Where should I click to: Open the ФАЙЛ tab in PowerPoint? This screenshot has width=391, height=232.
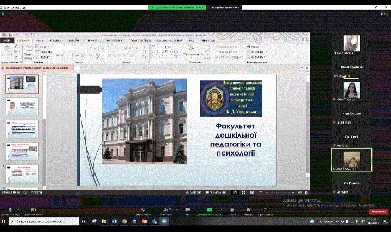[7, 41]
